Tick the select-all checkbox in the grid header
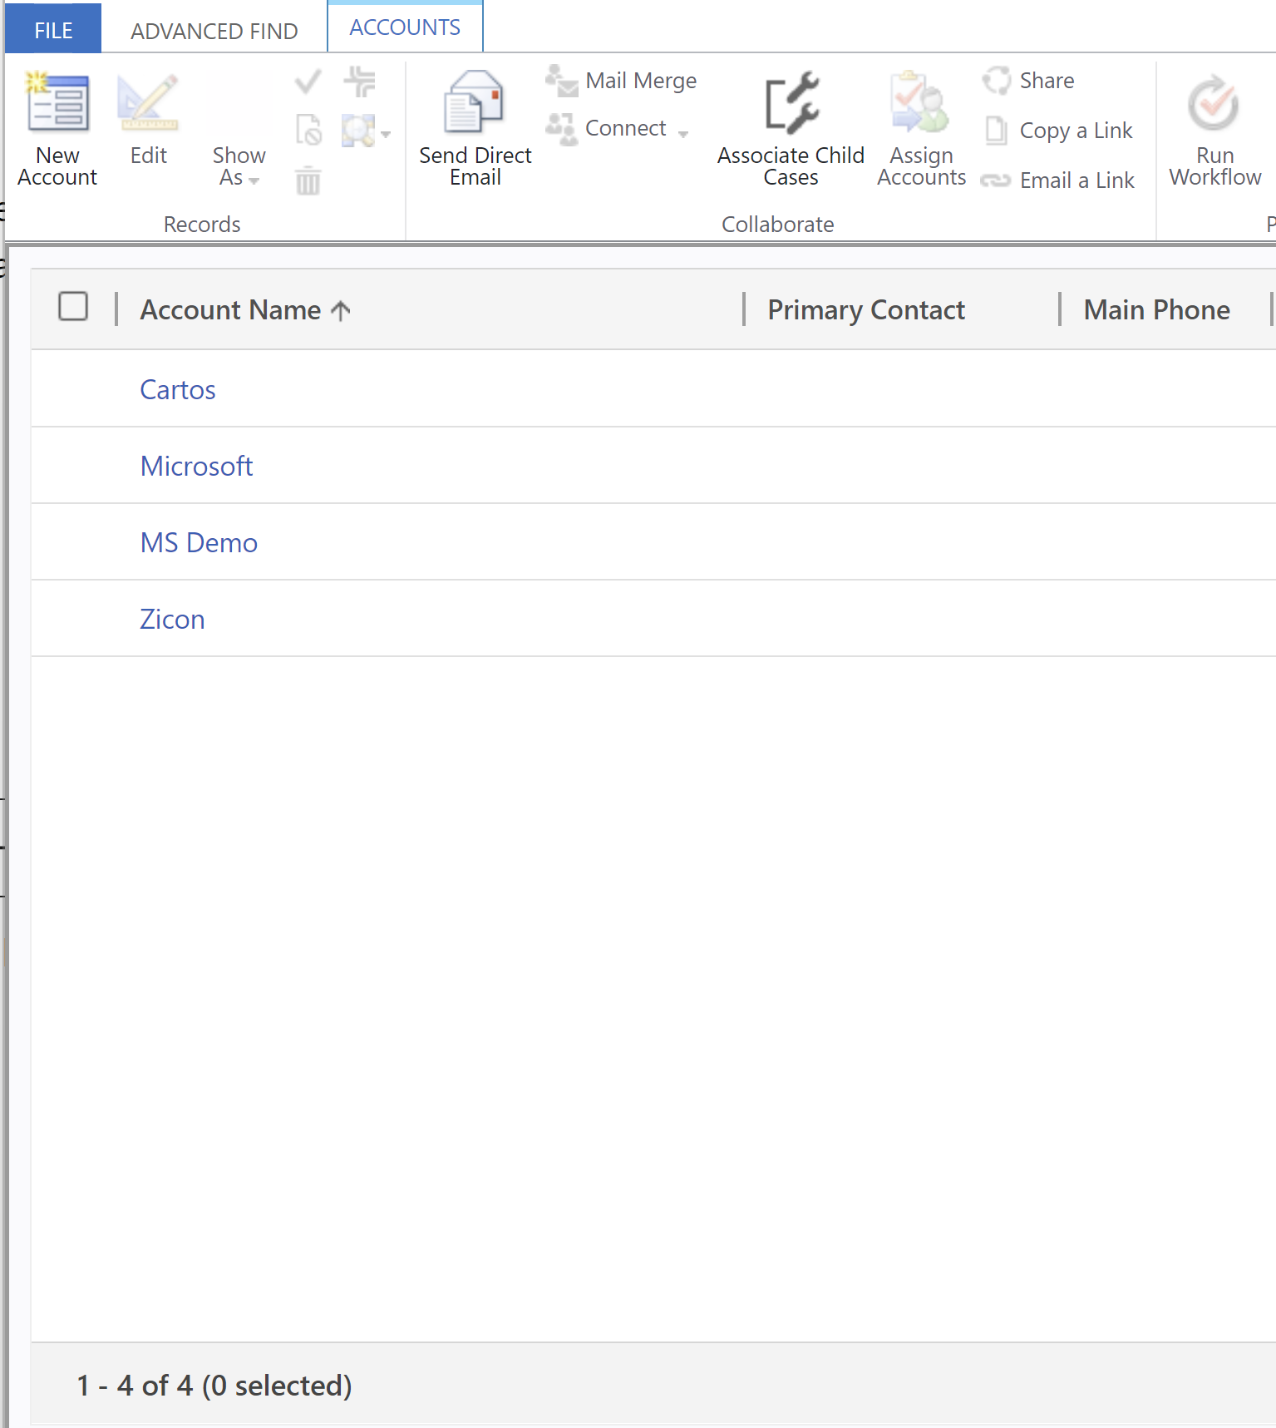Screen dimensions: 1276x1428 click(73, 306)
